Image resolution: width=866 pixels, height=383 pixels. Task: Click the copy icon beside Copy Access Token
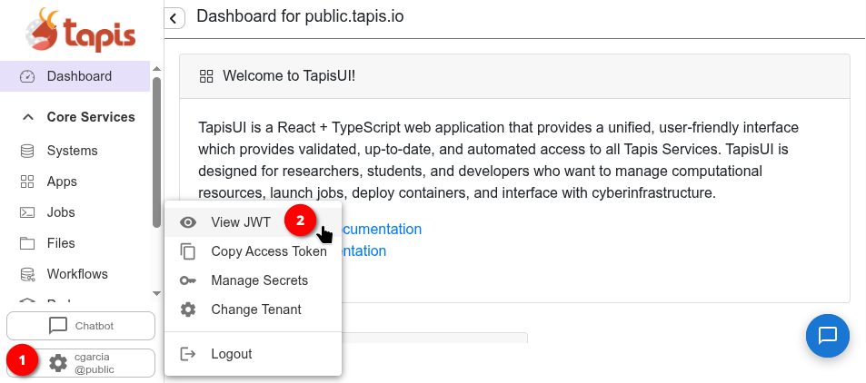[188, 251]
